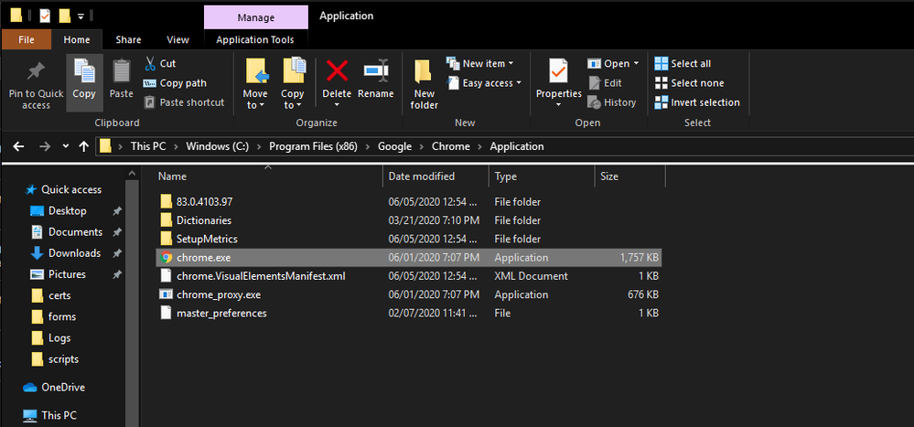Open the New item dropdown

point(480,63)
